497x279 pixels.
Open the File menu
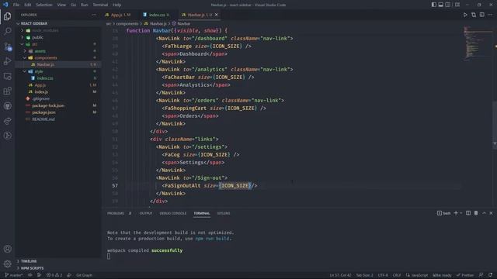click(x=16, y=5)
